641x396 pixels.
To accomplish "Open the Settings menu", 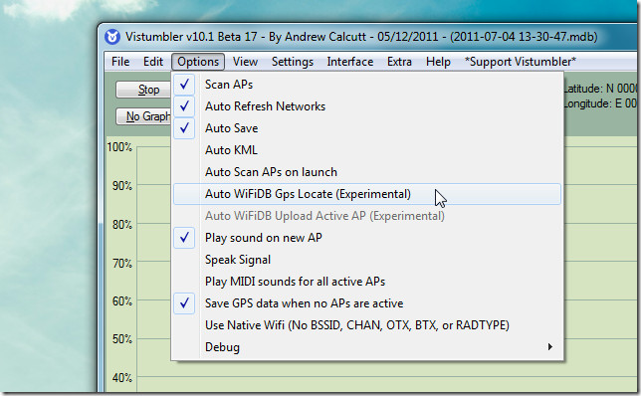I will pyautogui.click(x=293, y=62).
